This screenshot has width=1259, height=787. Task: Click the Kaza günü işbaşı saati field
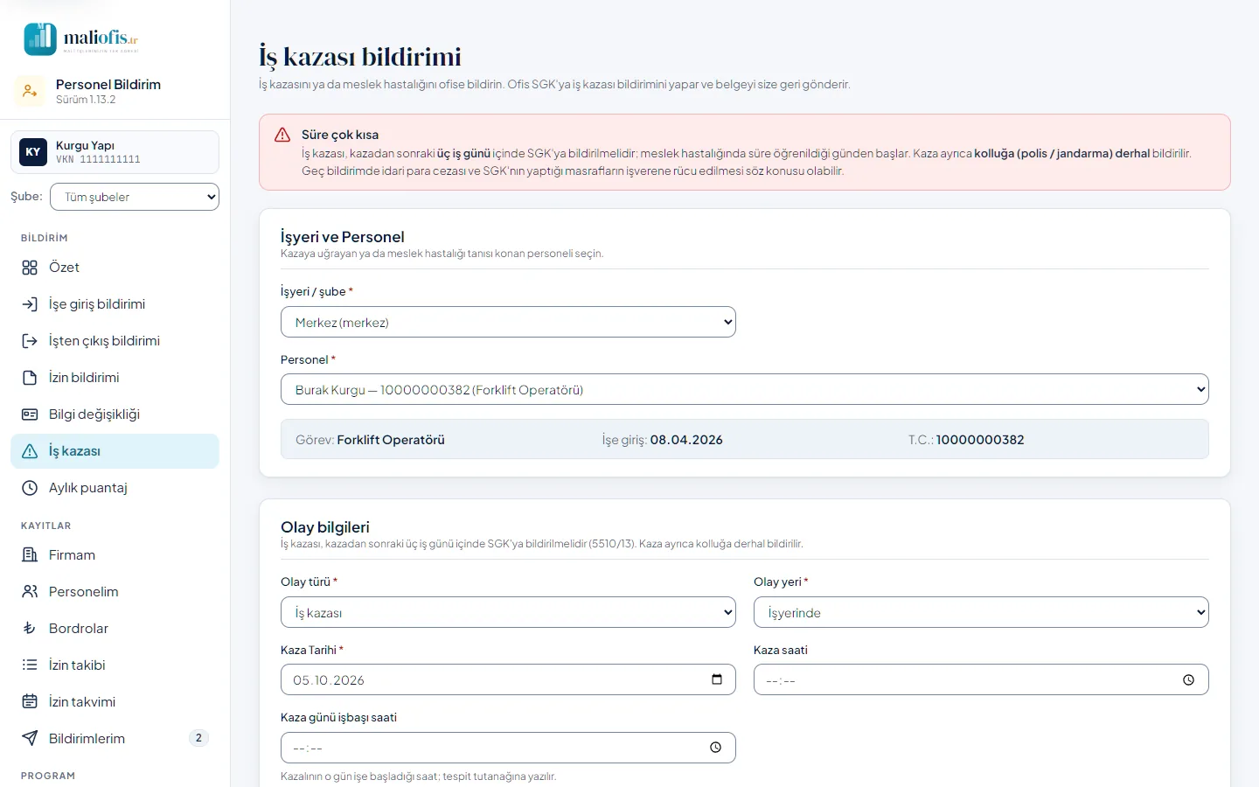(508, 748)
